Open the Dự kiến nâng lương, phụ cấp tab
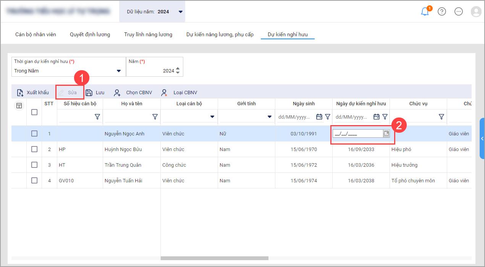This screenshot has height=267, width=485. click(220, 34)
